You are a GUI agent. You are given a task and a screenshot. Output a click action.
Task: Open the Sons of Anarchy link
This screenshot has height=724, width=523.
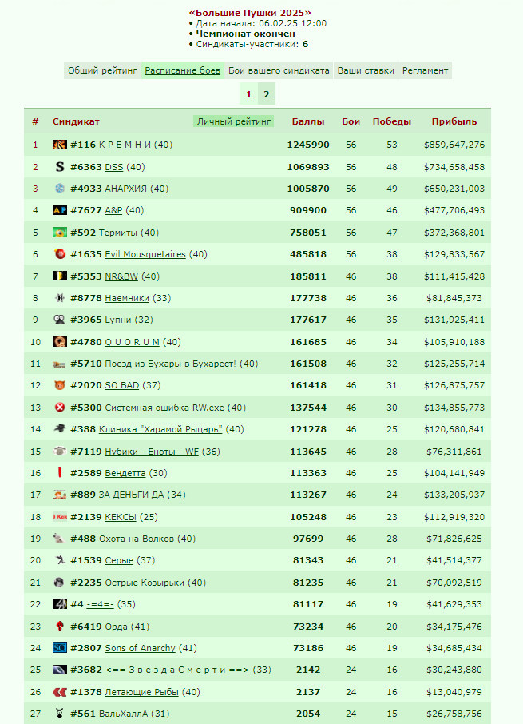(x=140, y=648)
